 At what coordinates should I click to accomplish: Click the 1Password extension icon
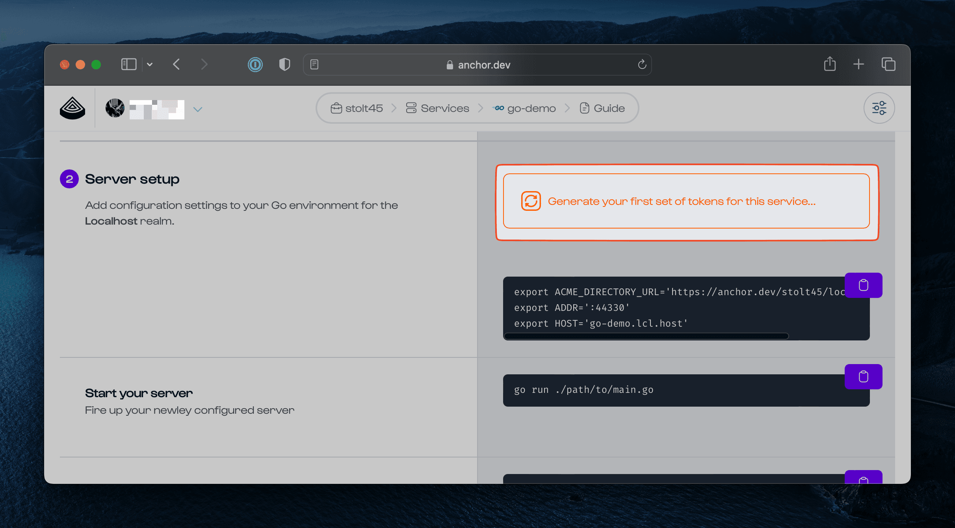tap(255, 65)
